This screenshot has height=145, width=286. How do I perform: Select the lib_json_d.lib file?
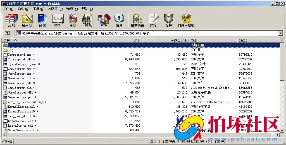click(x=20, y=116)
